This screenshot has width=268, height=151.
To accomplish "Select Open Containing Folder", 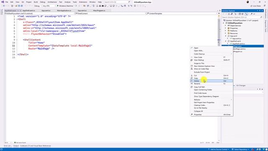I will point(211,90).
